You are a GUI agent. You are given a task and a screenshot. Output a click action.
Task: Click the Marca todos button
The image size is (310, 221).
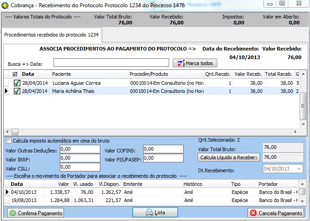point(195,63)
